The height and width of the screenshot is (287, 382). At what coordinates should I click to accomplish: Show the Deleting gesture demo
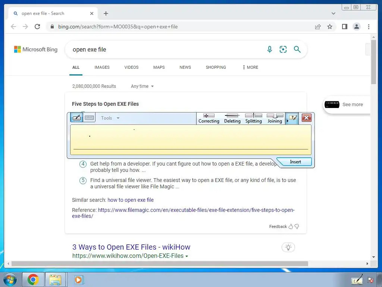(x=232, y=118)
